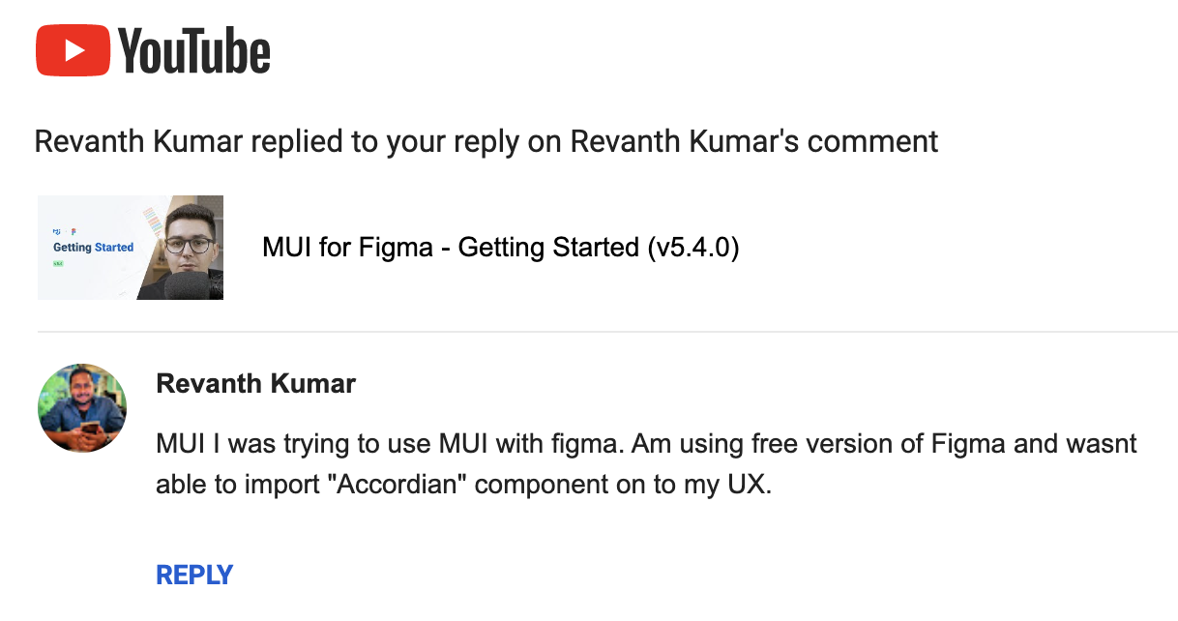Viewport: 1178px width, 621px height.
Task: Select the comment text mentioning Accordian component
Action: (x=580, y=463)
